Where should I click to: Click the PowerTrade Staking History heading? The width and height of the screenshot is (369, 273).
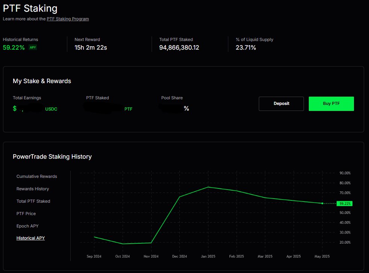click(x=52, y=156)
